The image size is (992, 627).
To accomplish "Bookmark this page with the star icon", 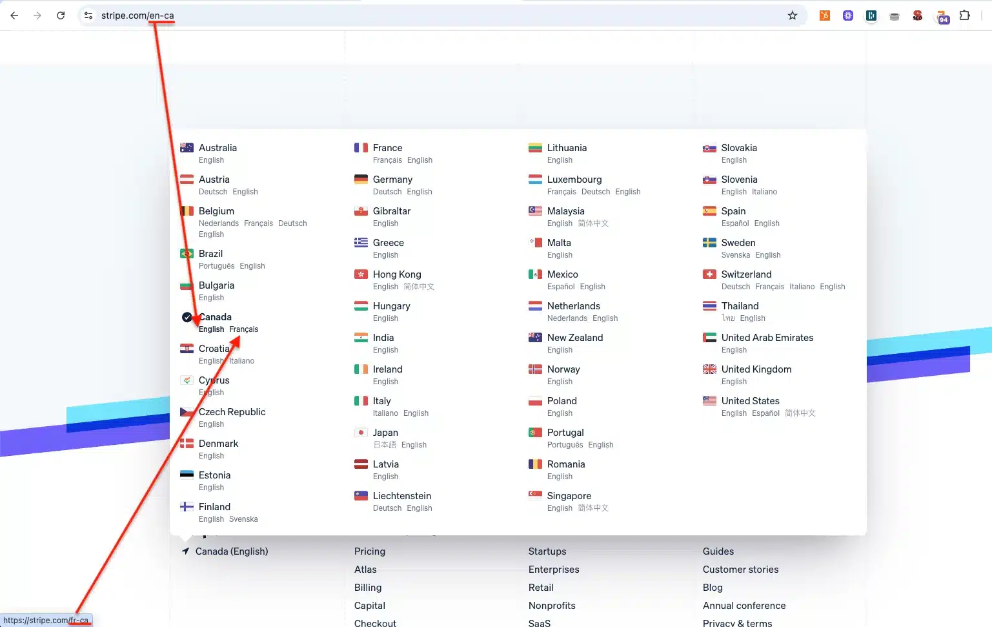I will coord(793,15).
